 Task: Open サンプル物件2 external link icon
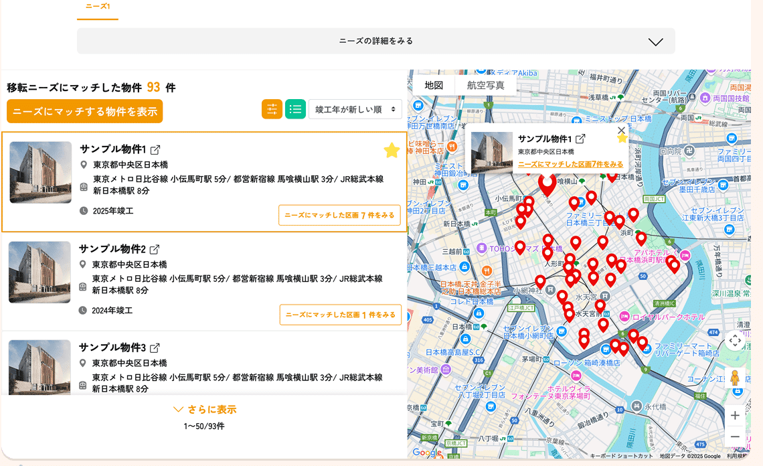pyautogui.click(x=155, y=249)
